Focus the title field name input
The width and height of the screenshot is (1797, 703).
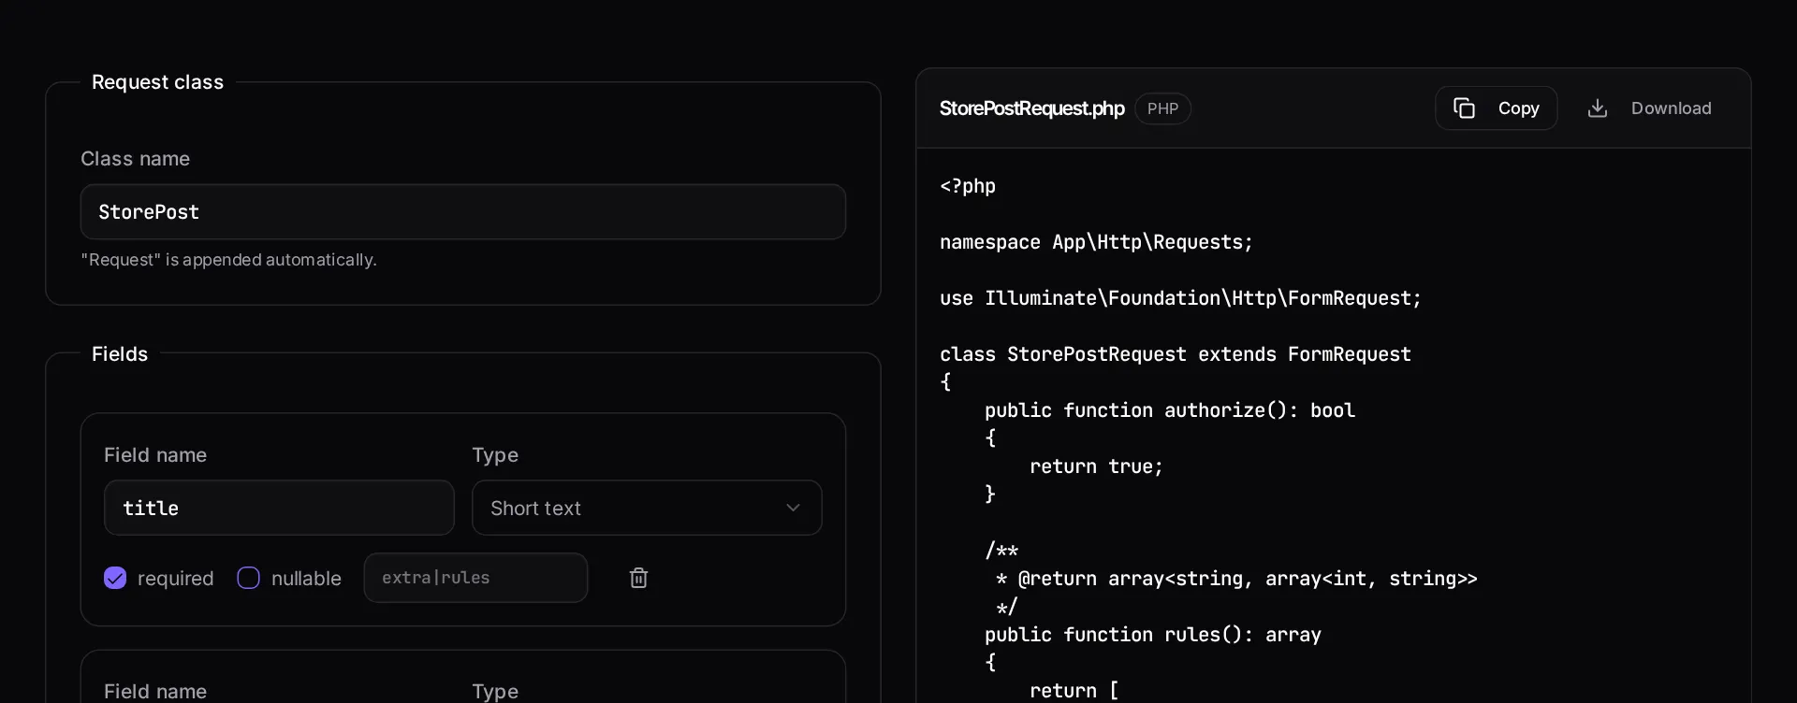[x=279, y=508]
